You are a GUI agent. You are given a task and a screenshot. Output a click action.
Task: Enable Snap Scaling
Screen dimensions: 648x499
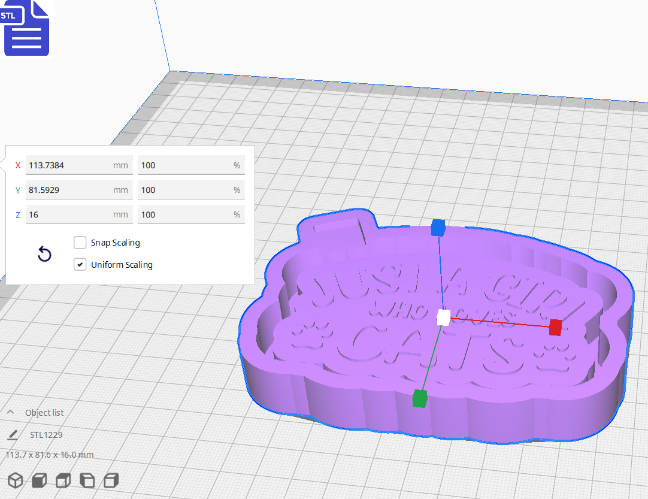(x=80, y=243)
